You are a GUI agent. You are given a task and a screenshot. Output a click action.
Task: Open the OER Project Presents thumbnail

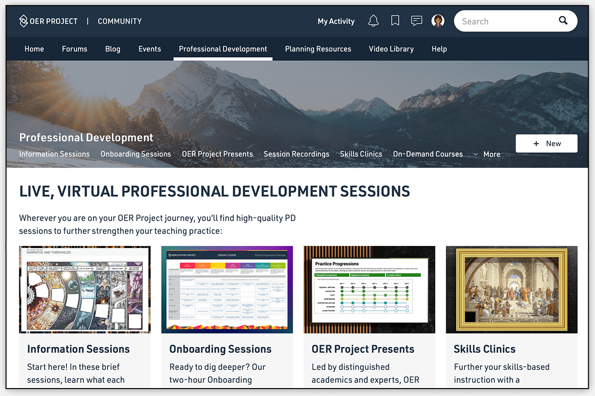[369, 290]
